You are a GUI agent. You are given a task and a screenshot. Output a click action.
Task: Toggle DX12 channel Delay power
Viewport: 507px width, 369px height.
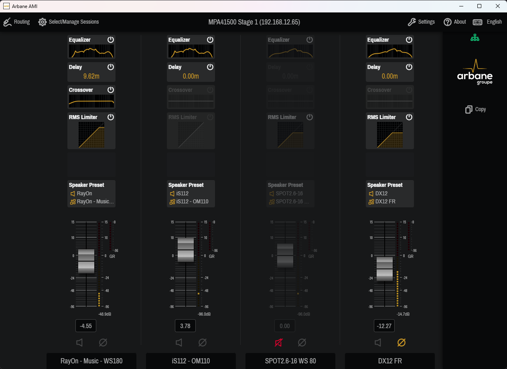point(409,67)
